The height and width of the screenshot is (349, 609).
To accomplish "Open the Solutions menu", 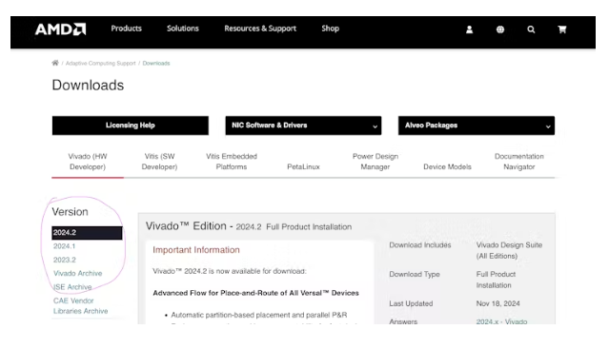I will pos(183,29).
